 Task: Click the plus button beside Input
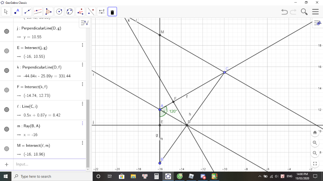7,164
